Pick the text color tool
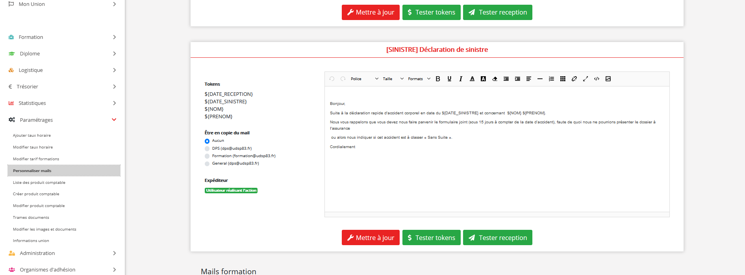The image size is (745, 275). [472, 79]
